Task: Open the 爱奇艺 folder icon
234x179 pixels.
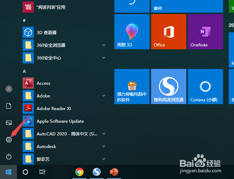Action: coord(28,159)
